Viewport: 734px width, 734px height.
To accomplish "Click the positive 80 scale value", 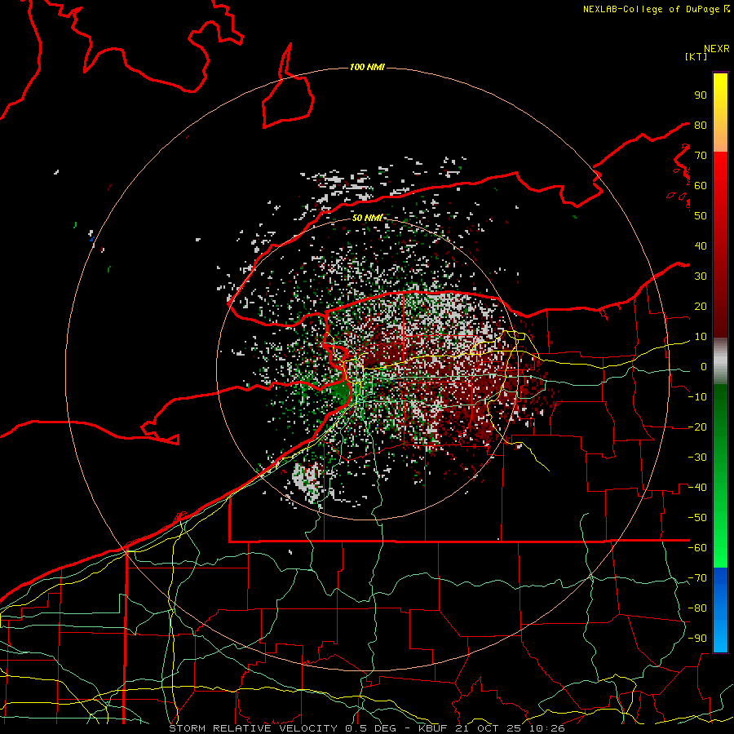I will (701, 125).
